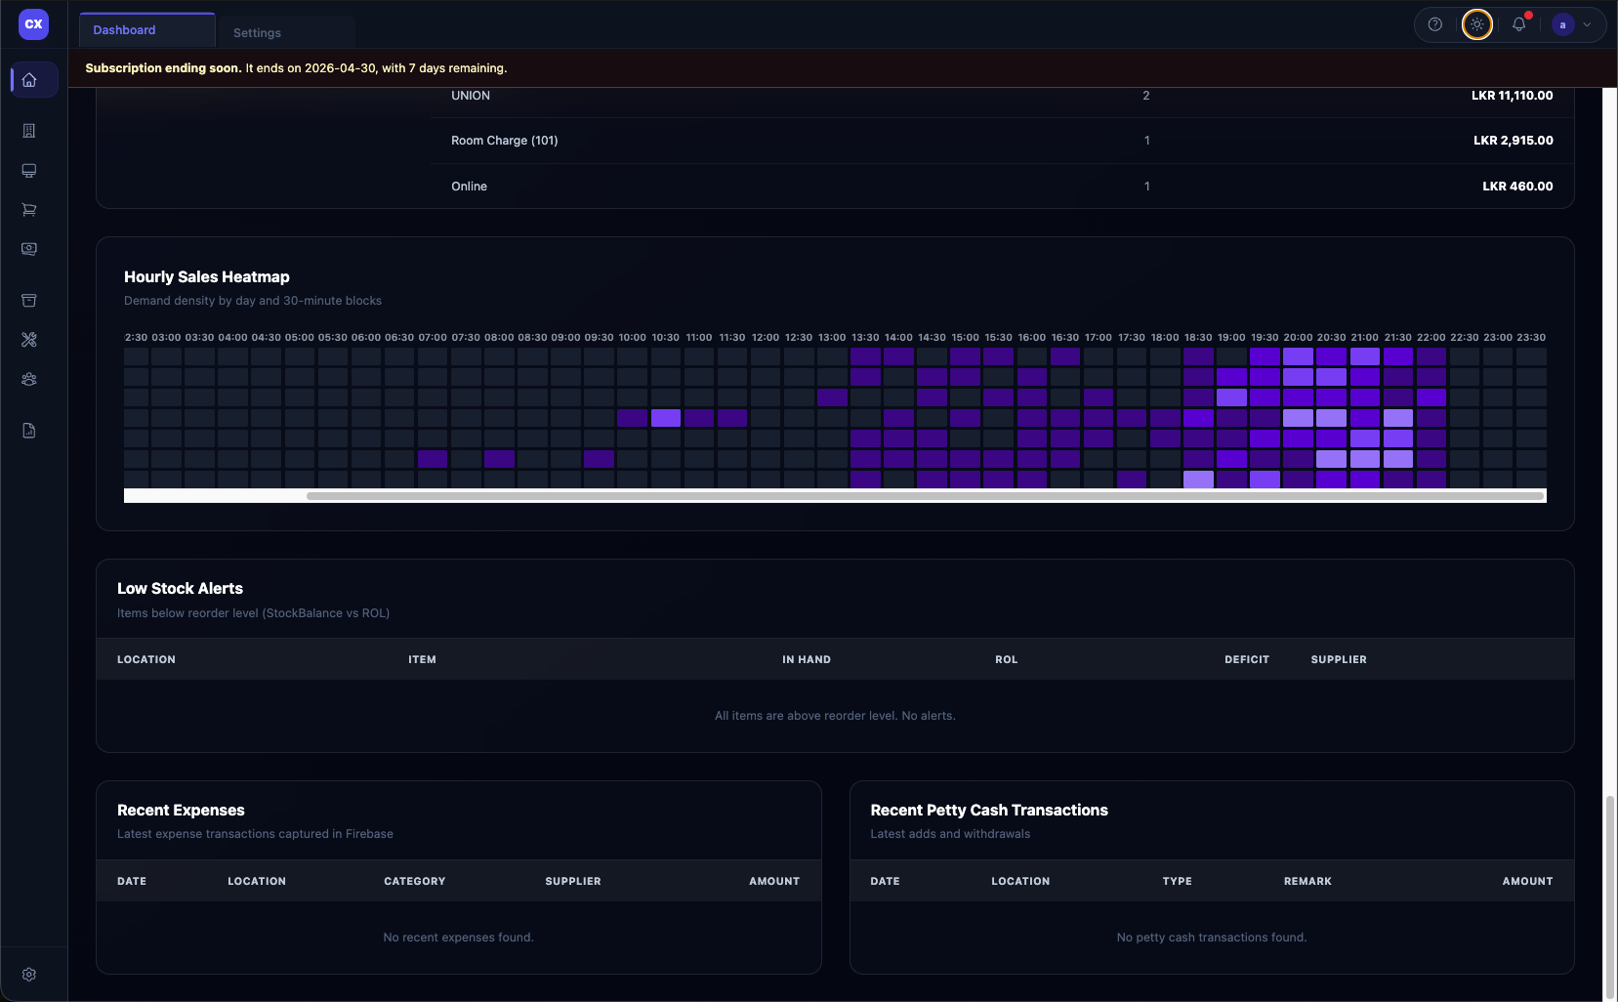Viewport: 1618px width, 1002px height.
Task: Open the help question mark icon
Action: [1434, 24]
